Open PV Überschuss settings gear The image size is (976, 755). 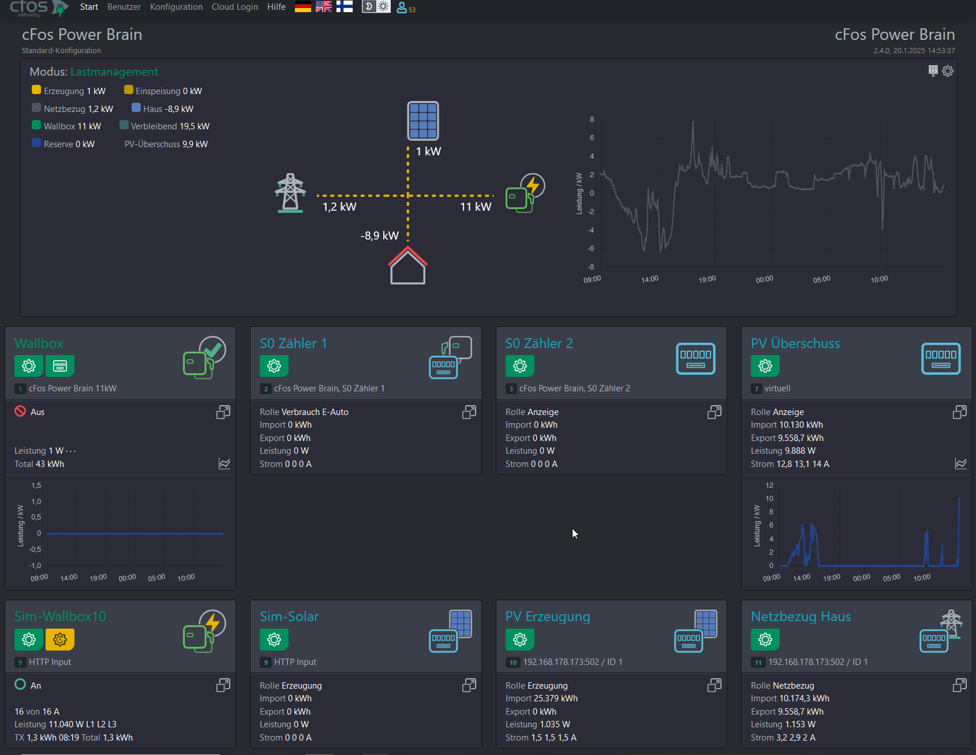coord(765,366)
